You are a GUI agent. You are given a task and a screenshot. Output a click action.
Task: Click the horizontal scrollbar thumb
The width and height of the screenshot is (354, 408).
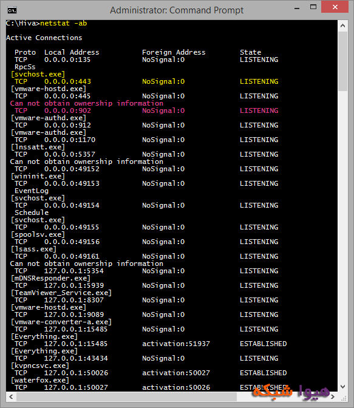pos(126,397)
